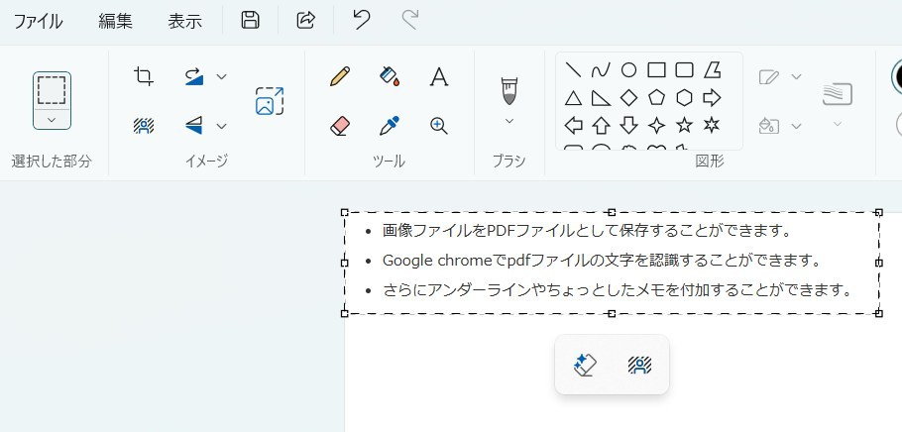Choose the Fill bucket tool
Viewport: 902px width, 432px height.
(390, 76)
